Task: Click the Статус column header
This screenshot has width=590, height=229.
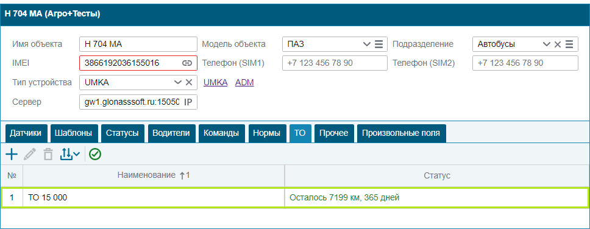Action: (x=437, y=175)
